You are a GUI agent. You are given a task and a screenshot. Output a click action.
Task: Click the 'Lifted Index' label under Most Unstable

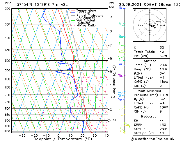point(143,103)
